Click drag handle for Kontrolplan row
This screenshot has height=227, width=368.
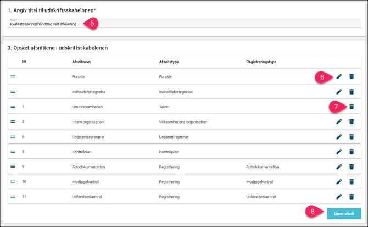click(13, 151)
